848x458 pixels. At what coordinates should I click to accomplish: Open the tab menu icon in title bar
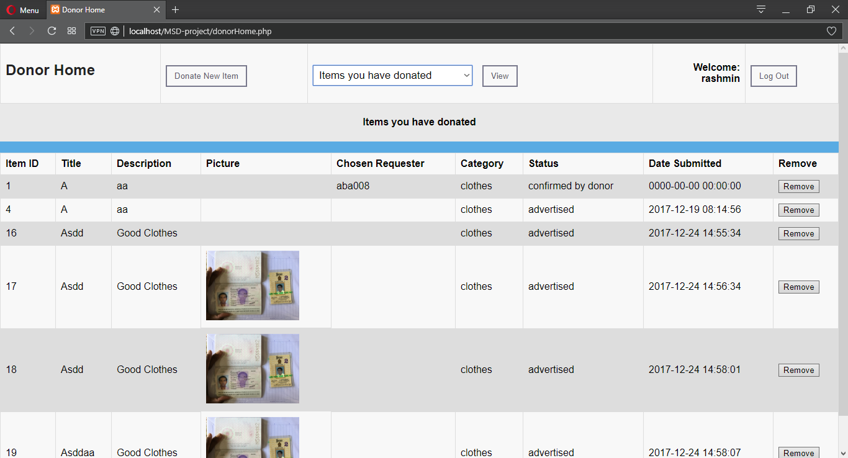pos(760,10)
